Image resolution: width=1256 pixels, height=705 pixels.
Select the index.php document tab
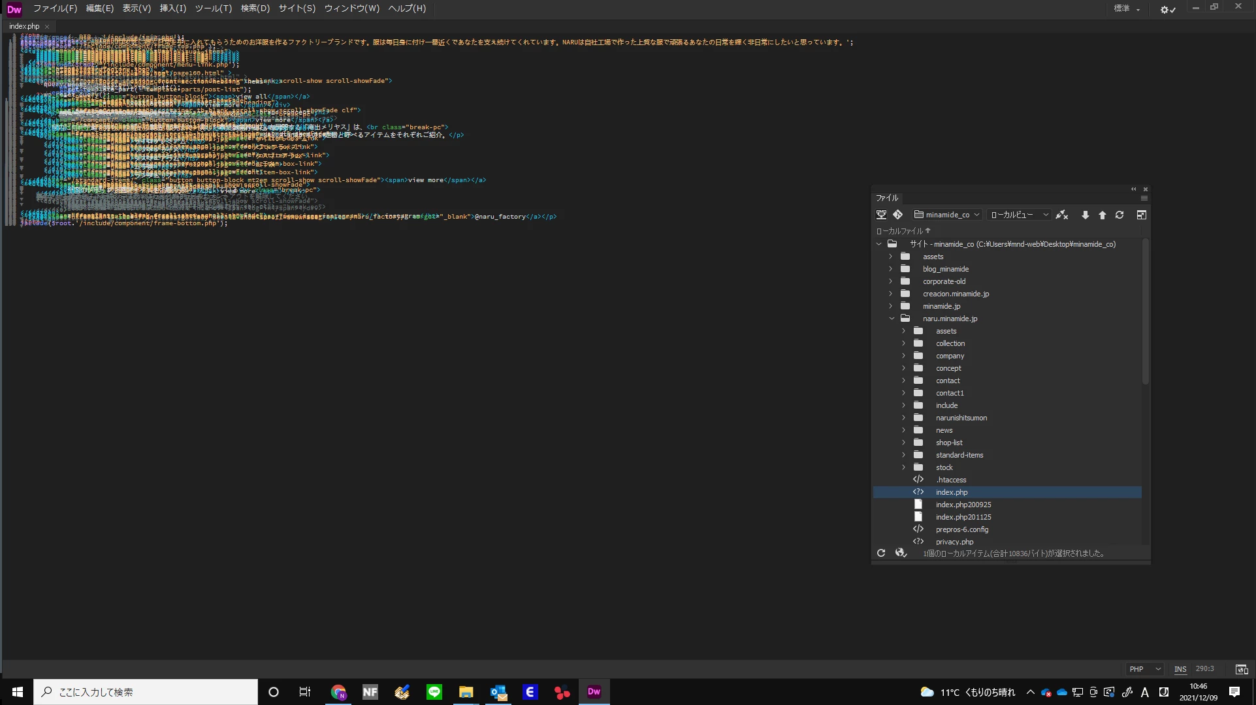coord(24,26)
